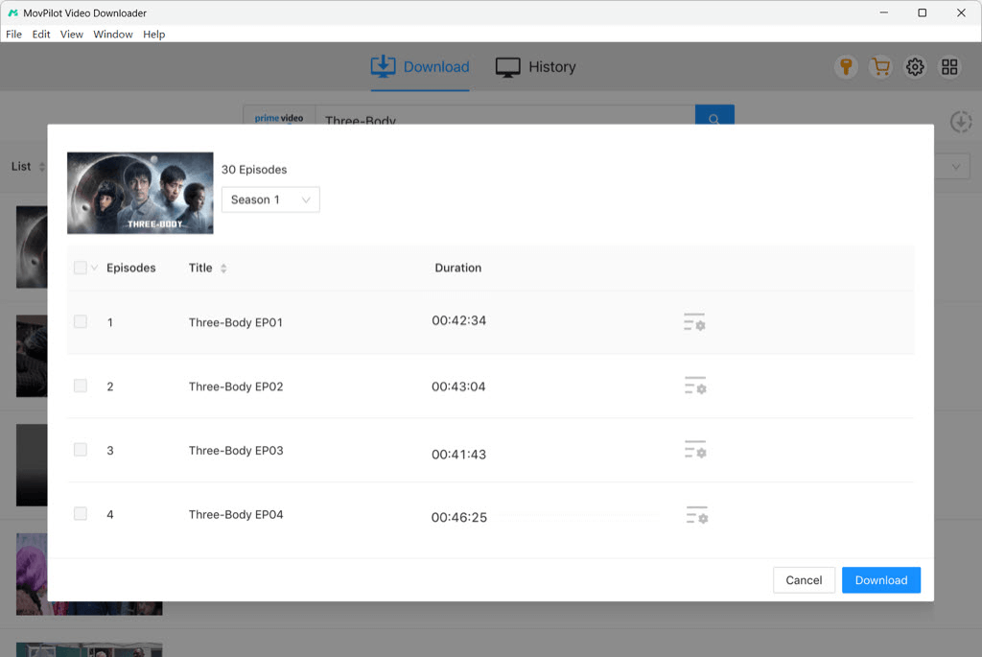The height and width of the screenshot is (657, 982).
Task: Click the Three-Body EP04 title
Action: click(236, 514)
